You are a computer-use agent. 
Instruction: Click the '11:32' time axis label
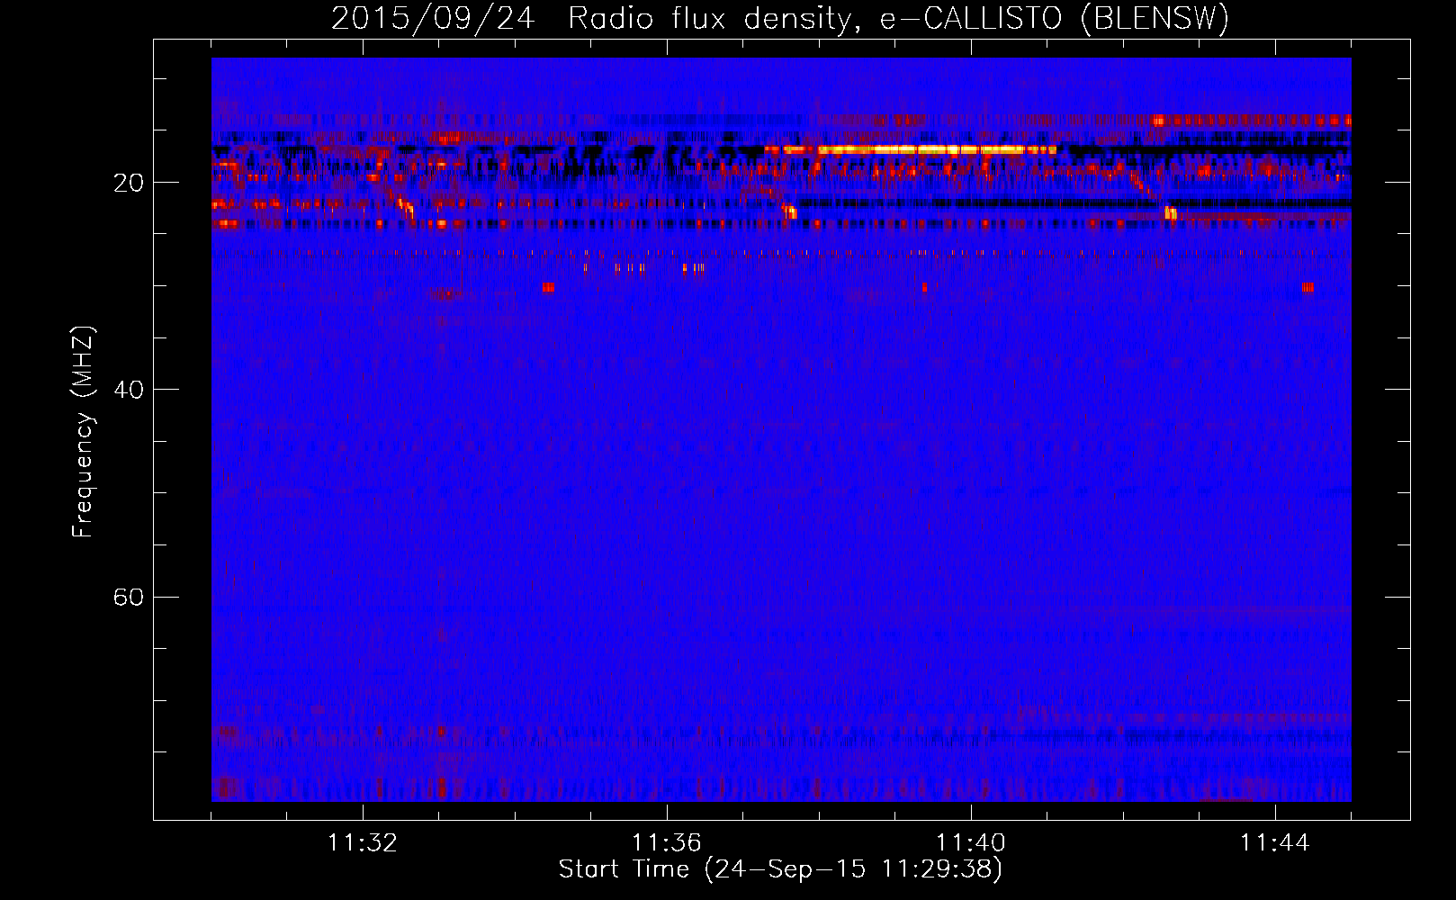[x=363, y=843]
